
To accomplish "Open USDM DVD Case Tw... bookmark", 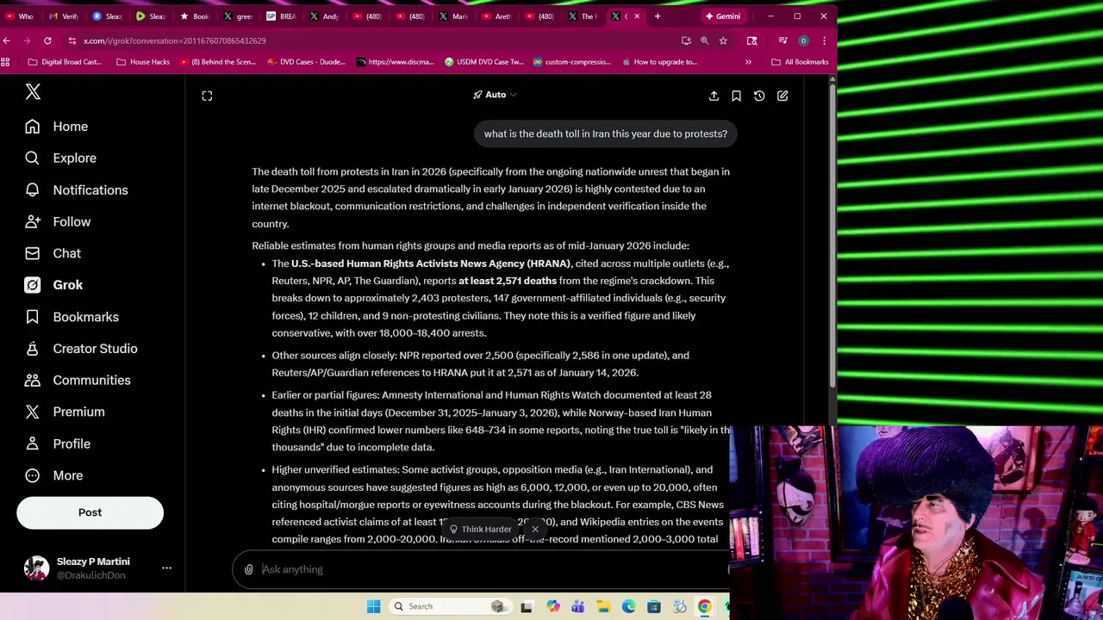I will tap(484, 62).
